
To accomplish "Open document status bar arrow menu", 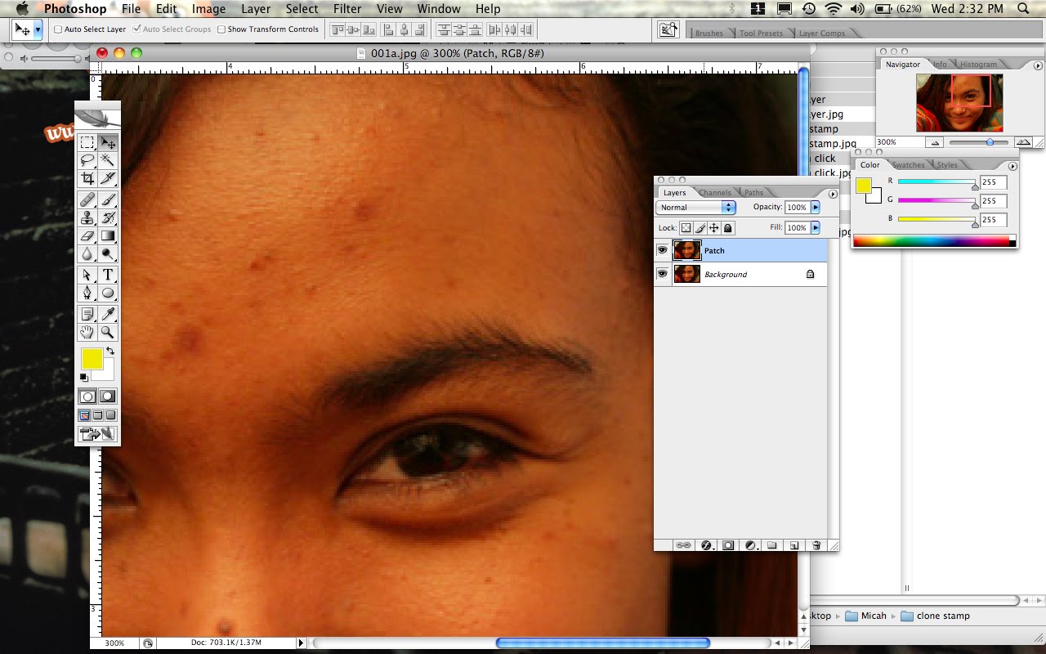I will coord(301,643).
